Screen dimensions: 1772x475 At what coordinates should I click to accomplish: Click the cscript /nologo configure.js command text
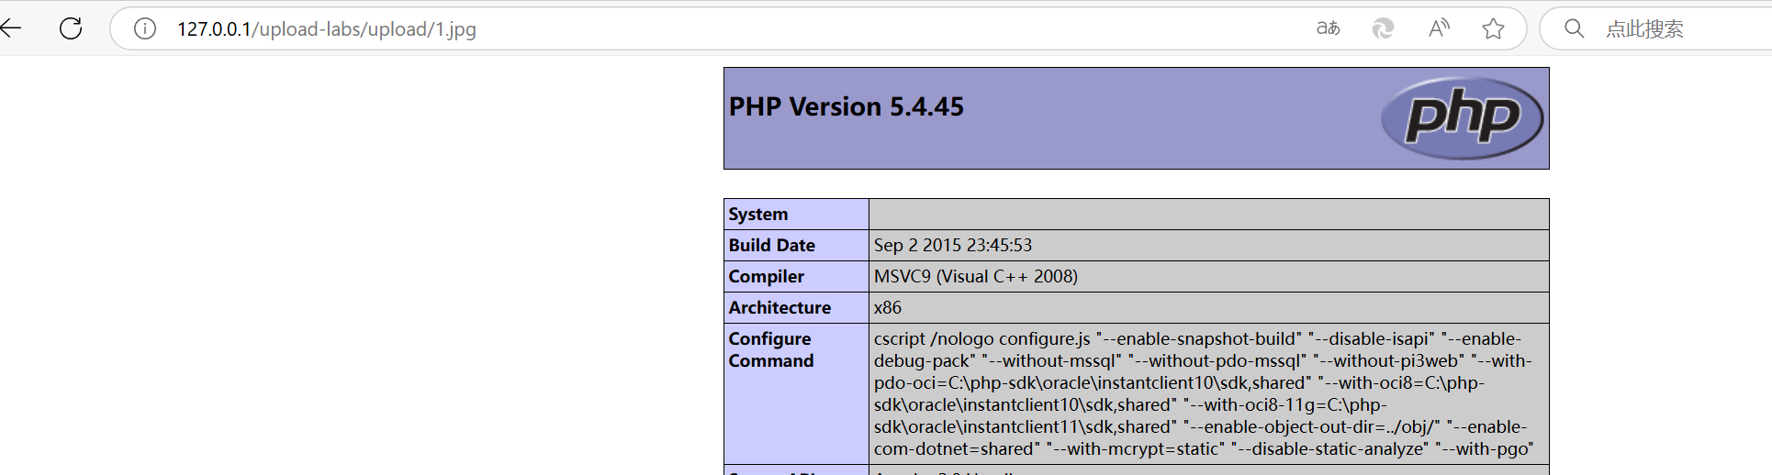tap(1205, 394)
